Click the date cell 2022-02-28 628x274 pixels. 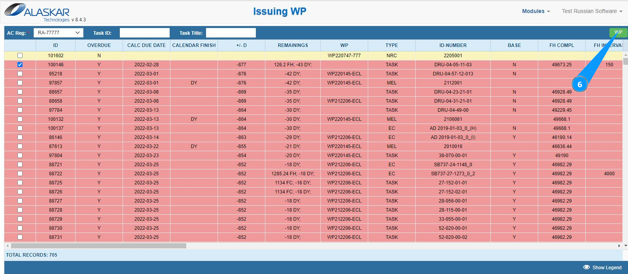coord(147,65)
